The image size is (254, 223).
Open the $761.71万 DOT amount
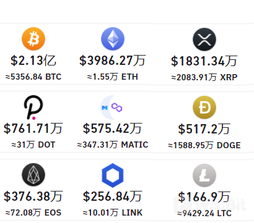[x=33, y=128]
